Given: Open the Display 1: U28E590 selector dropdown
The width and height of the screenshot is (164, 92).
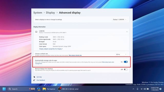Looking at the screenshot, I should pyautogui.click(x=119, y=19).
